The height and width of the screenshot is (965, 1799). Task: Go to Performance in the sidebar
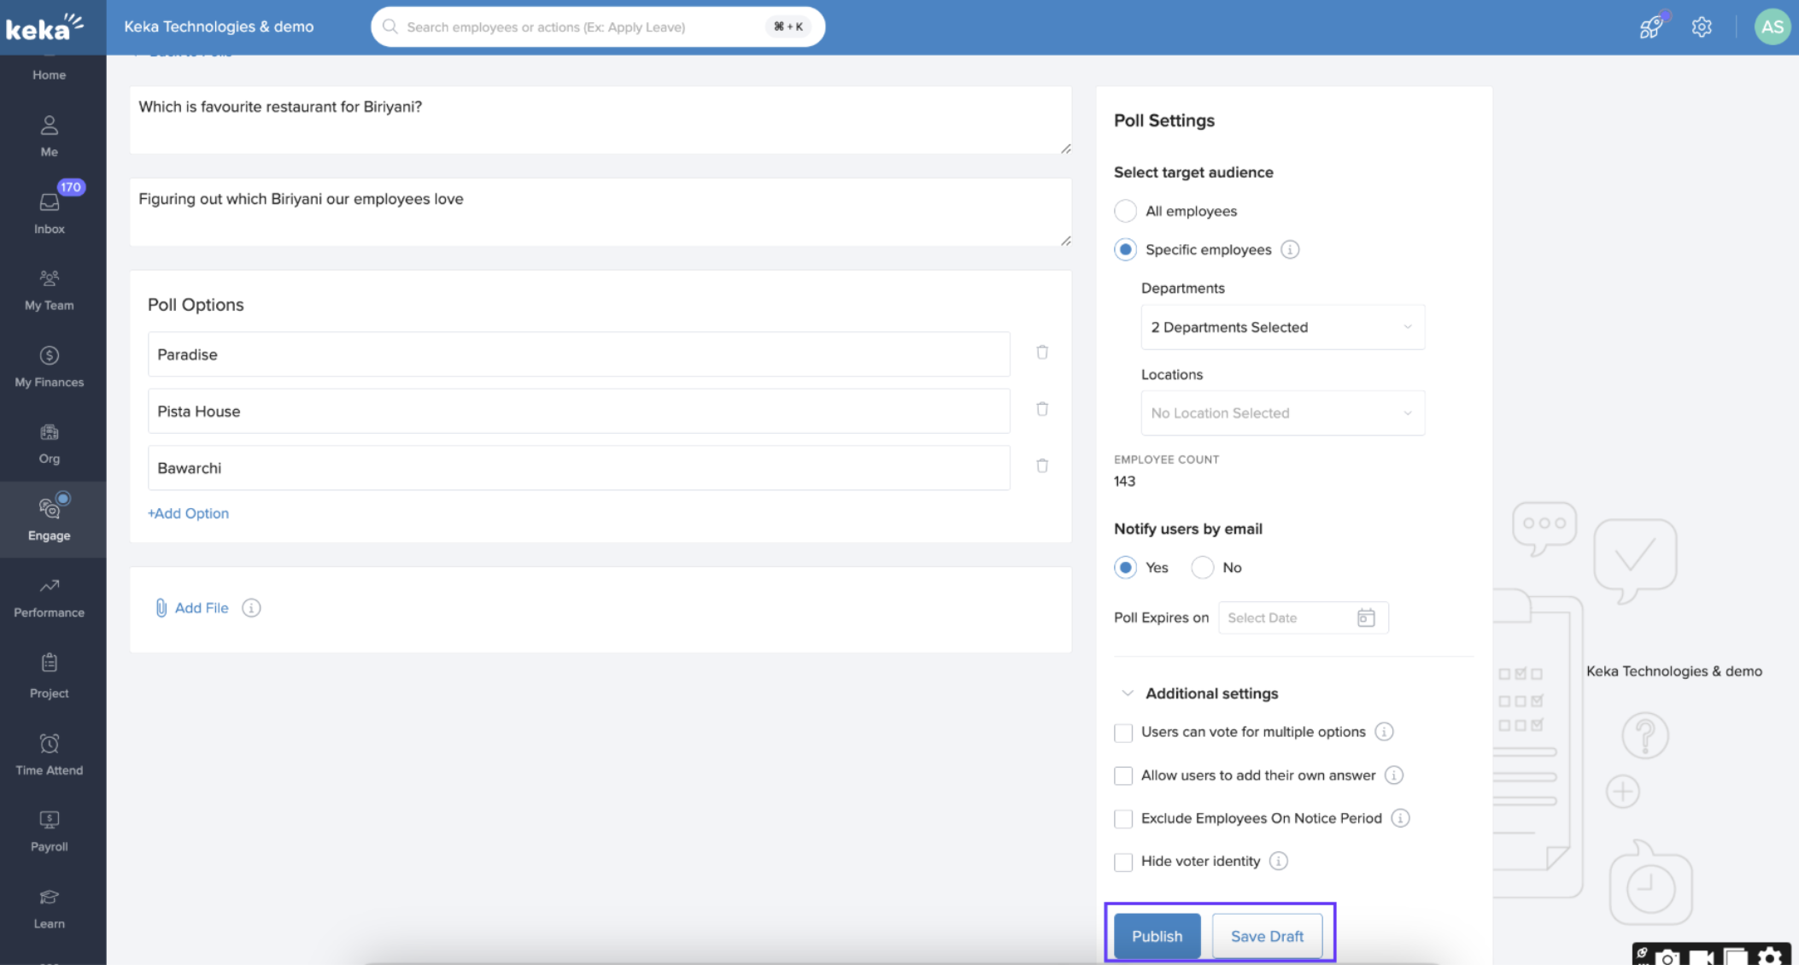(50, 597)
